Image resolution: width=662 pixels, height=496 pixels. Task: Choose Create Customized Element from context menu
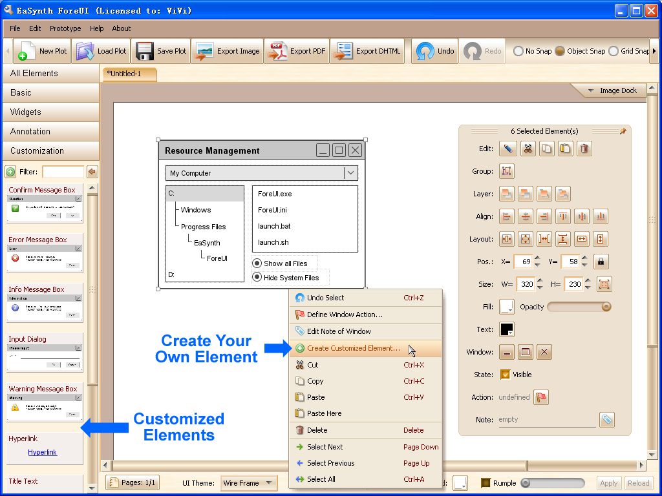coord(353,348)
